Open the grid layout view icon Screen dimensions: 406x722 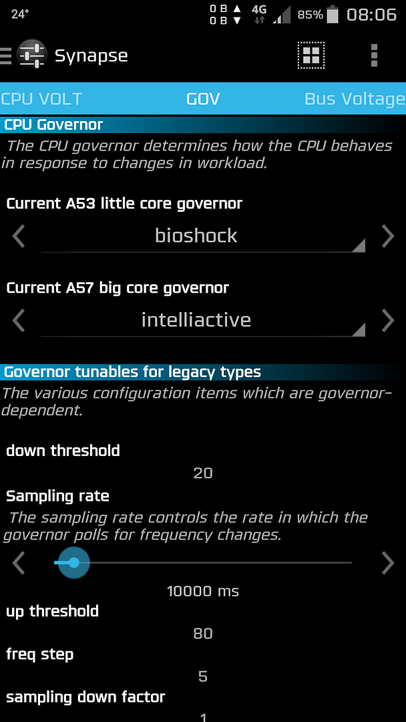coord(311,55)
